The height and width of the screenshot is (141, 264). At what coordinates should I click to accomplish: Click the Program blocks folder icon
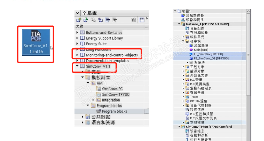point(93,106)
